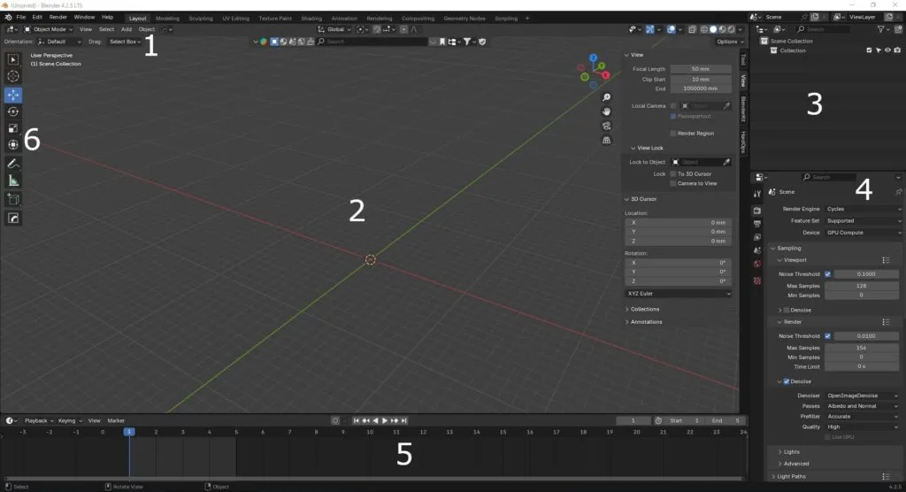Open the Object Mode dropdown
This screenshot has height=492, width=906.
tap(49, 29)
